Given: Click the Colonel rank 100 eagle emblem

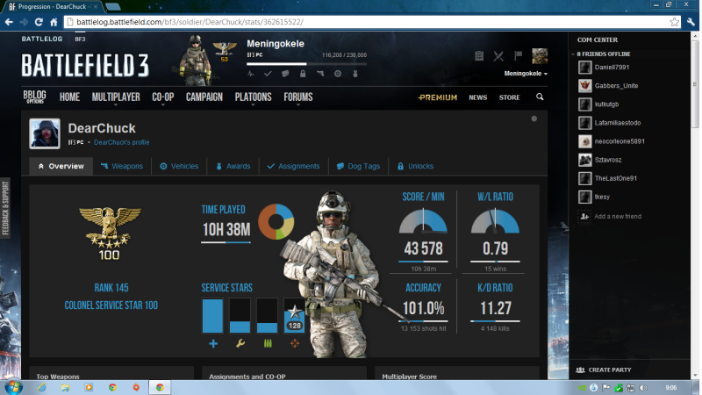Looking at the screenshot, I should point(110,233).
